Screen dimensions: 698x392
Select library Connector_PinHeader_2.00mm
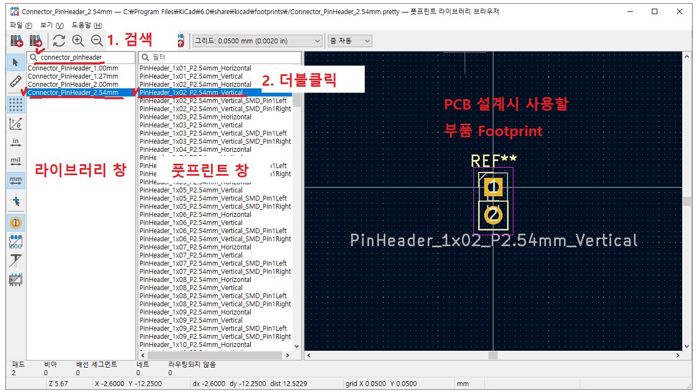tap(81, 85)
